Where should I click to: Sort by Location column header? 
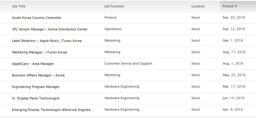click(x=198, y=6)
